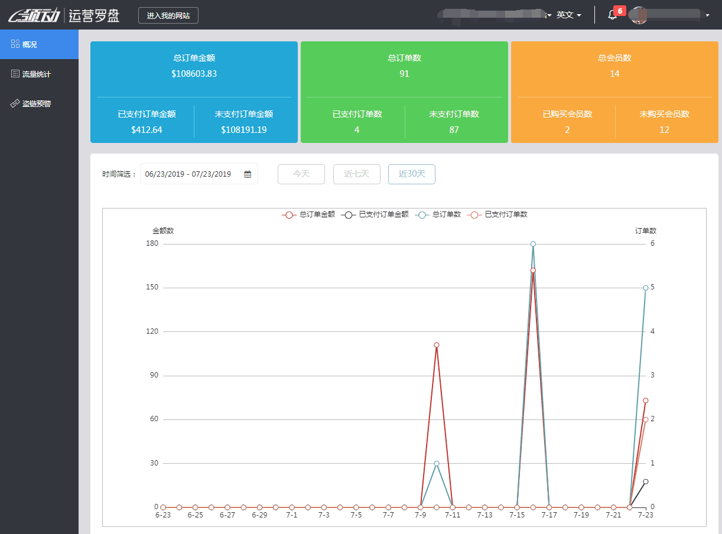Click the notification bell icon
Image resolution: width=722 pixels, height=534 pixels.
(612, 15)
